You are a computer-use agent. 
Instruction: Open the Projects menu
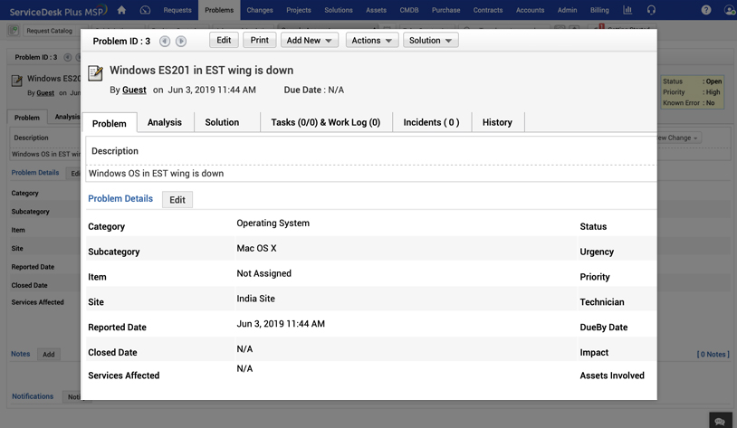pos(299,10)
